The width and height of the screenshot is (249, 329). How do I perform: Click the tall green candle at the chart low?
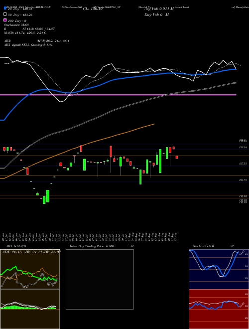click(48, 196)
